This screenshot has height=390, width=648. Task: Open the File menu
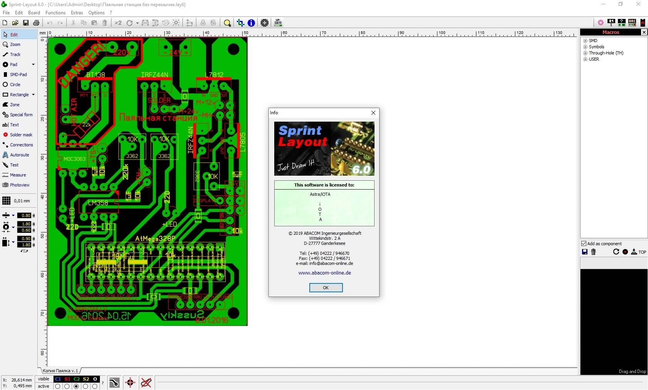(6, 12)
